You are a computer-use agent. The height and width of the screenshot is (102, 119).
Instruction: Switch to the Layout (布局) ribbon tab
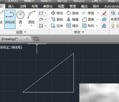tap(35, 6)
